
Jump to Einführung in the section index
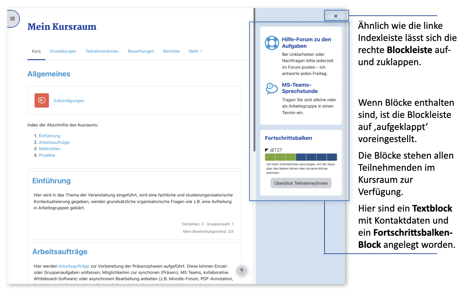pos(49,136)
